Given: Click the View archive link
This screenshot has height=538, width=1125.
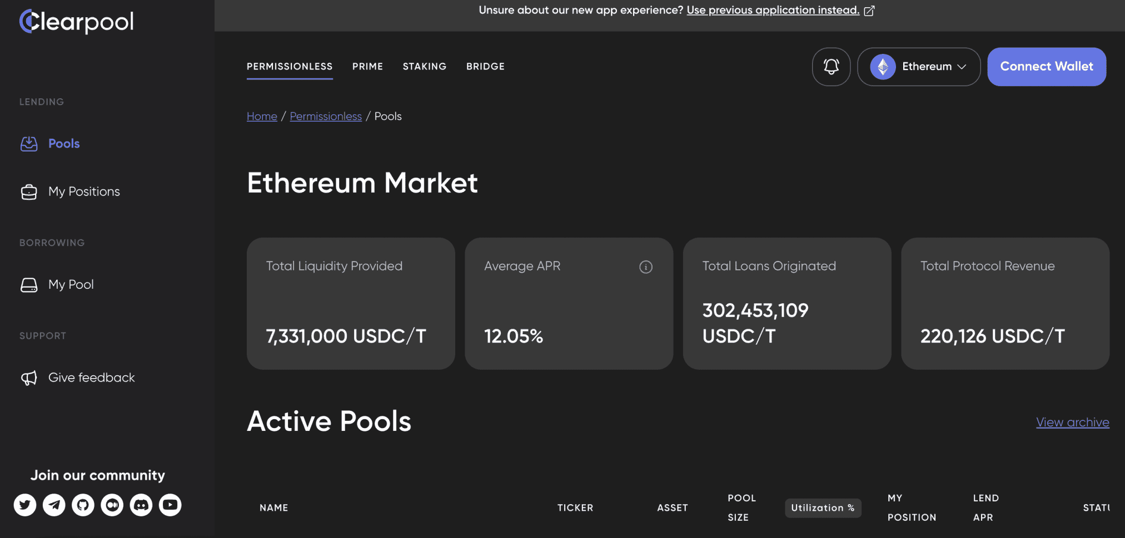Looking at the screenshot, I should pos(1073,422).
